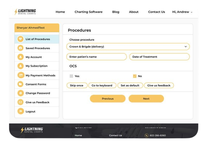Click the My Account person icon
This screenshot has width=207, height=152.
[20, 57]
